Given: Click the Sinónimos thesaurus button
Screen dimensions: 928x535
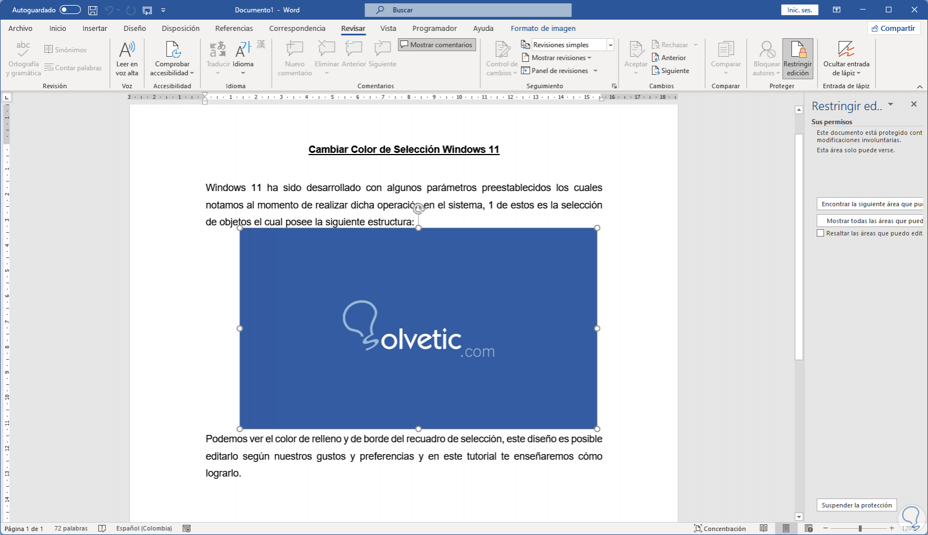Looking at the screenshot, I should pos(66,49).
